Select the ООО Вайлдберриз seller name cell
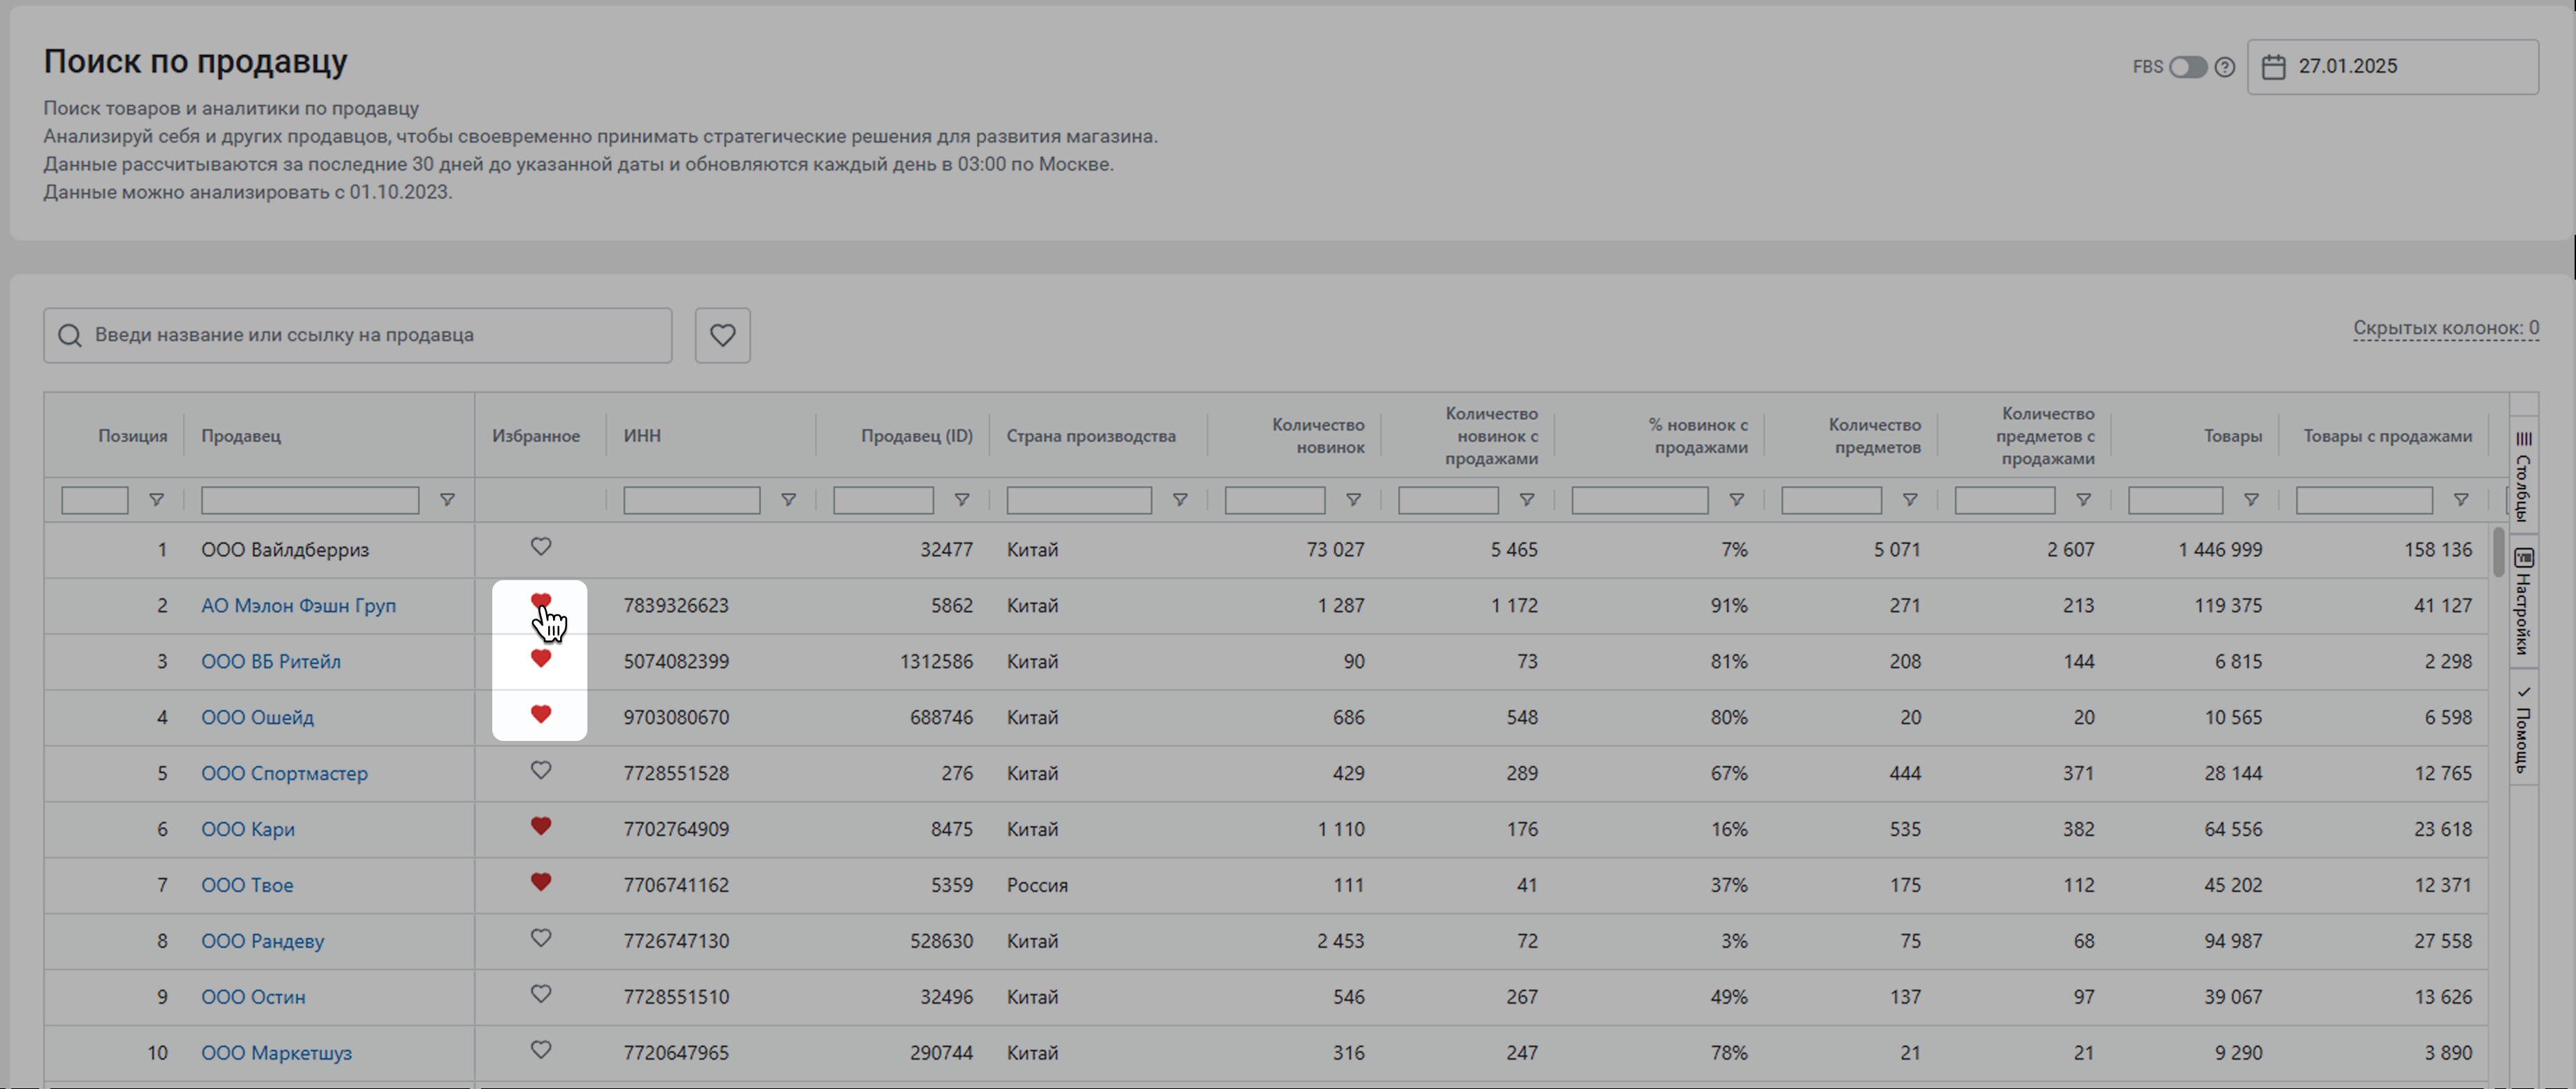This screenshot has width=2576, height=1089. [x=285, y=550]
